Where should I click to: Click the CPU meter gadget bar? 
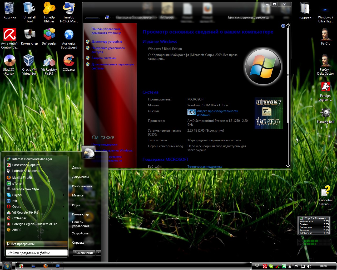(314, 241)
